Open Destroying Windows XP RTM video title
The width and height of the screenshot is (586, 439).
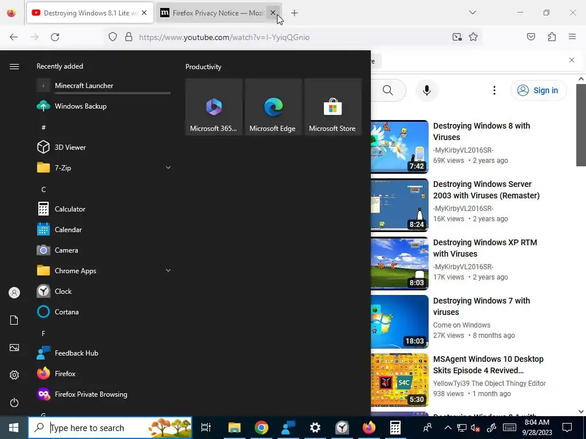pos(485,248)
